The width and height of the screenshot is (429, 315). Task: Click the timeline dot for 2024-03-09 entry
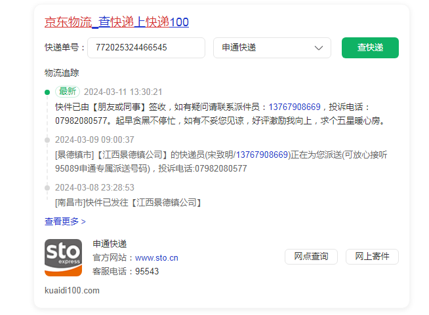pos(47,140)
